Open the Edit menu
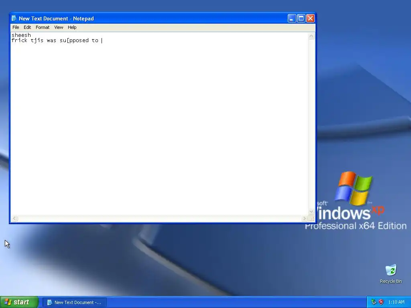 coord(27,27)
